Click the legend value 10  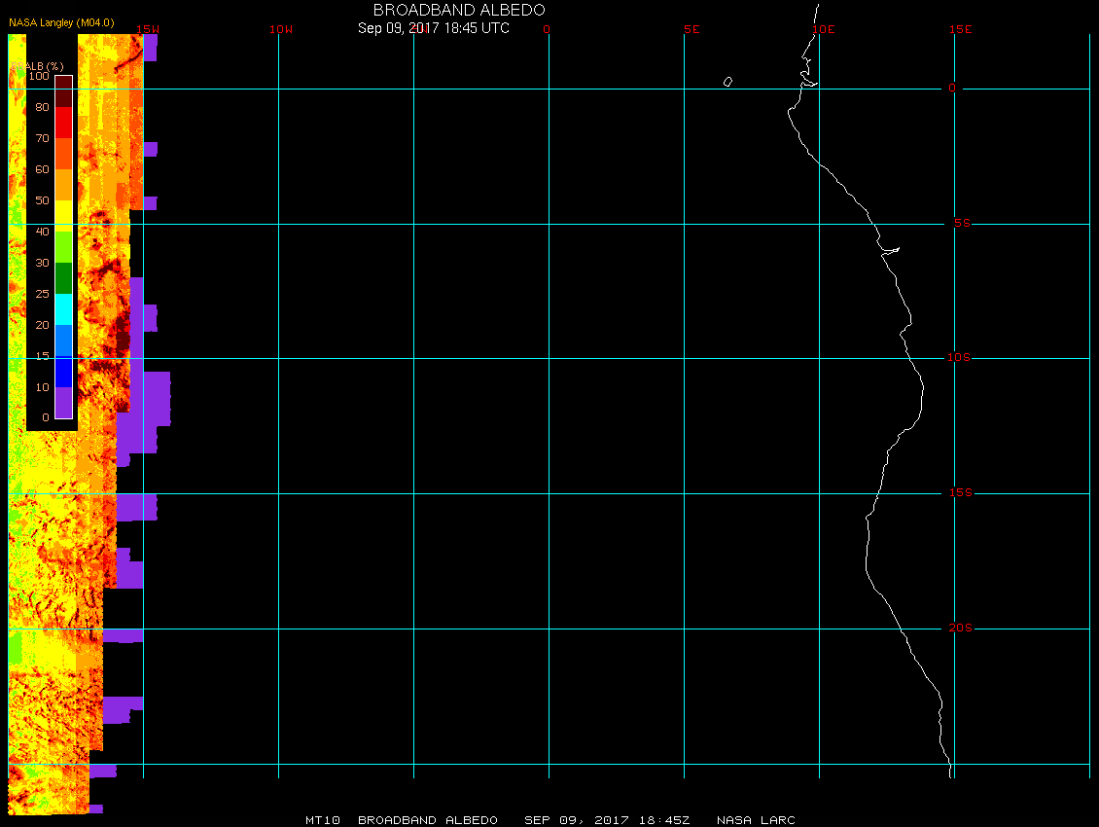[x=42, y=387]
